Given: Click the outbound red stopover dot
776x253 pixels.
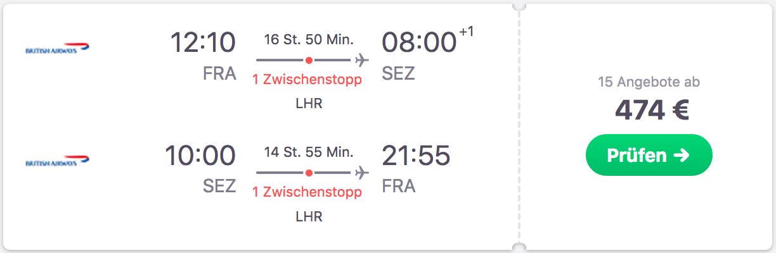Looking at the screenshot, I should pyautogui.click(x=309, y=61).
